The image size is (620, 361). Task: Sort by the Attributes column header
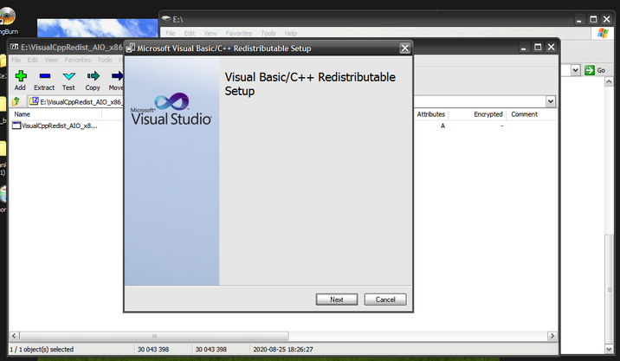(x=430, y=114)
